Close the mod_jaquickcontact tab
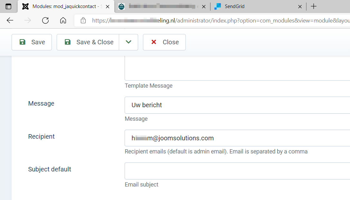Screen dimensions: 350x200 pyautogui.click(x=107, y=6)
